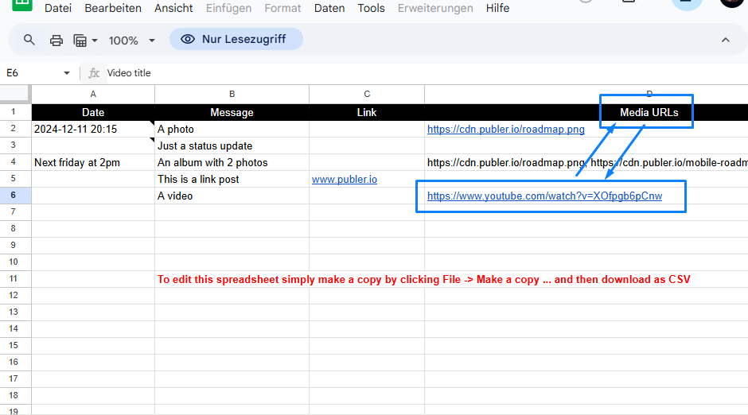Select column B header

pyautogui.click(x=232, y=95)
